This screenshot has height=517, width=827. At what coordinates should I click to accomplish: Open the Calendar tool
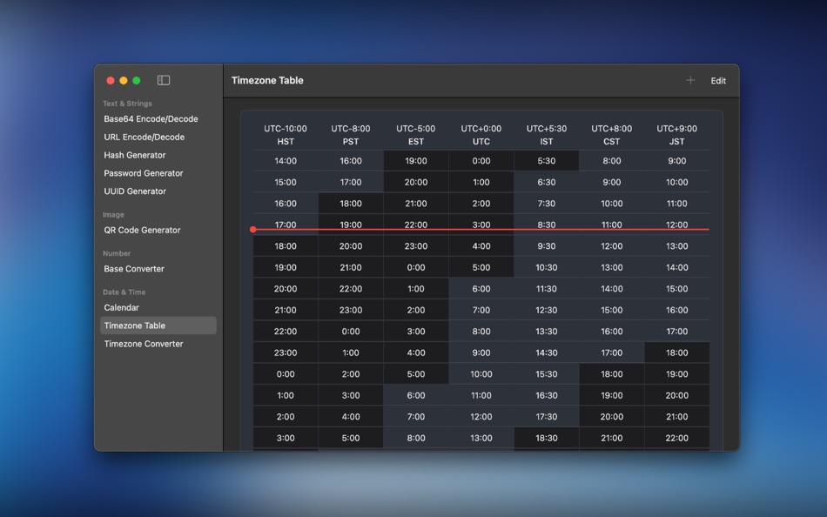(x=123, y=307)
